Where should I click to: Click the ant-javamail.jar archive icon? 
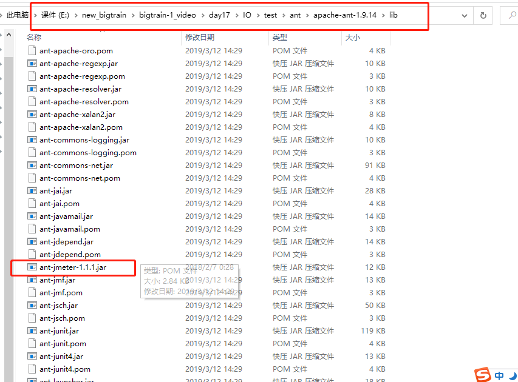pyautogui.click(x=32, y=216)
